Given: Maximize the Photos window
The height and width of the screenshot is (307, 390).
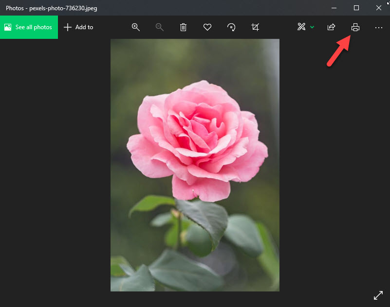Looking at the screenshot, I should (356, 8).
